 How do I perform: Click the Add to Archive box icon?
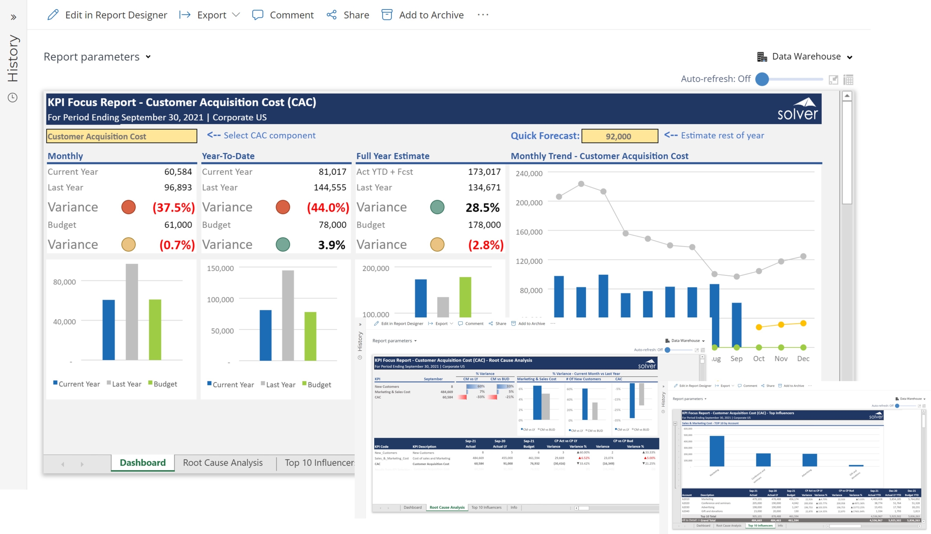click(387, 15)
